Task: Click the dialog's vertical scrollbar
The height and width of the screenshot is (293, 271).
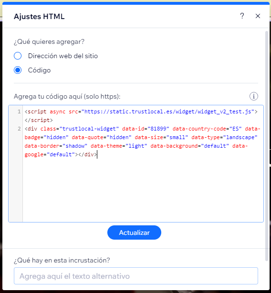Action: coord(267,146)
